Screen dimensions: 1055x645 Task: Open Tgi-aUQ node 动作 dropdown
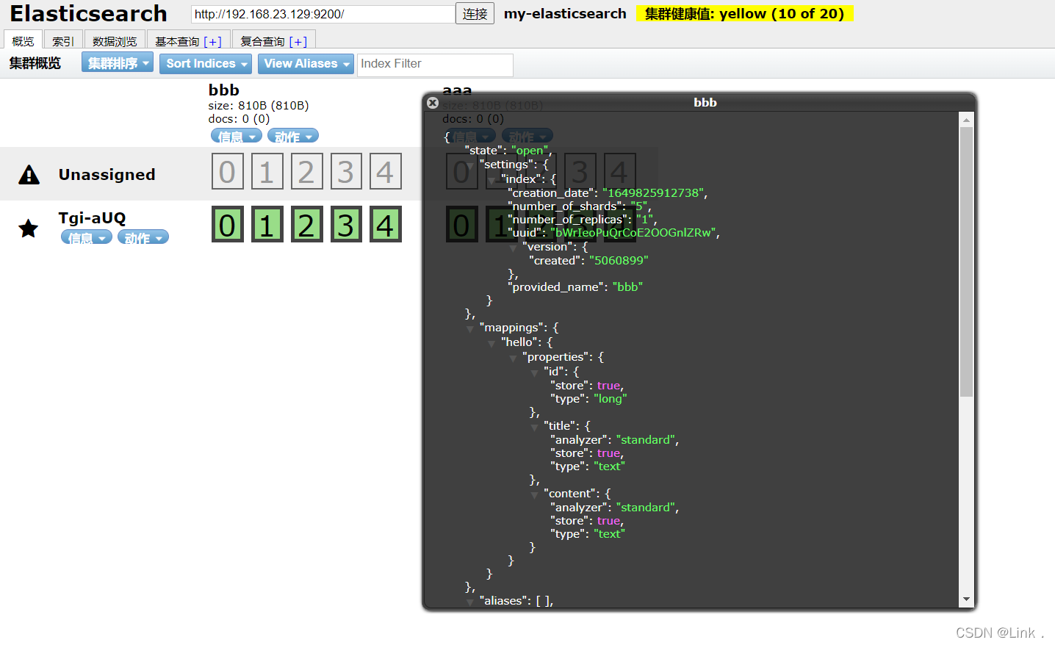(143, 237)
